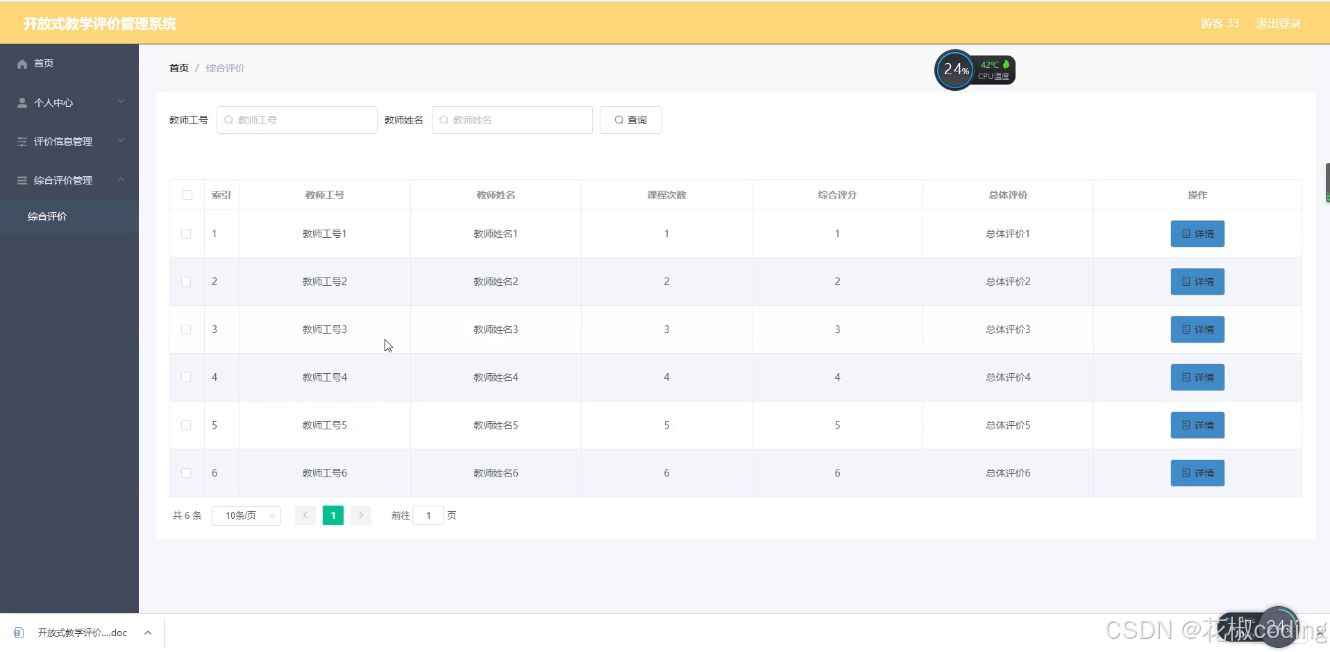Go to next page arrow
Viewport: 1330px width, 652px height.
pyautogui.click(x=361, y=515)
